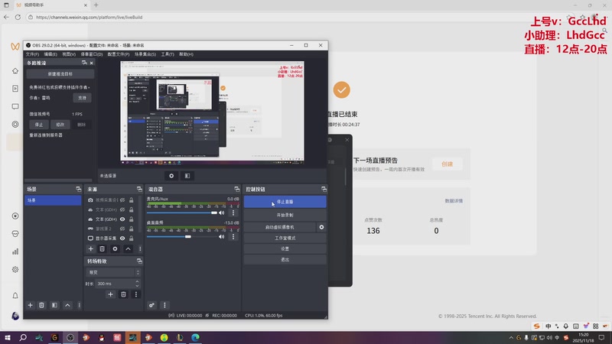Open the 帮助(H) menu in OBS
The height and width of the screenshot is (344, 612).
point(186,54)
